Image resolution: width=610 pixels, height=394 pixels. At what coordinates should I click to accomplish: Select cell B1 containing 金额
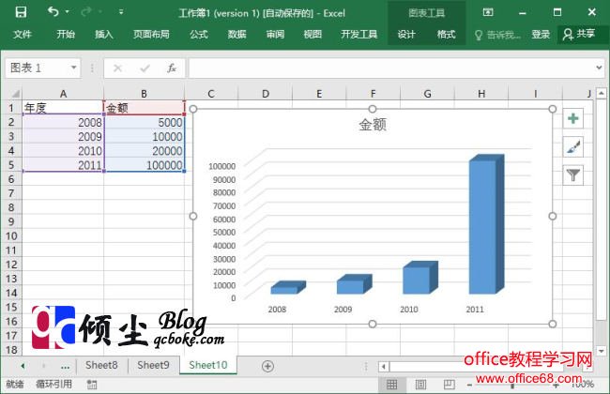[144, 108]
